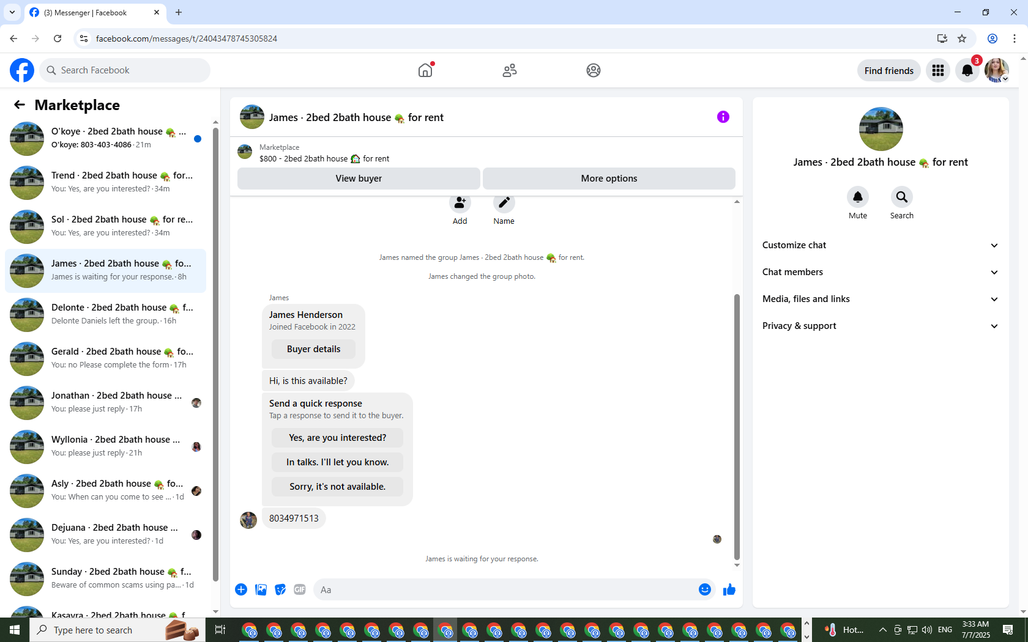Show hidden system tray icons
1028x642 pixels.
click(x=882, y=630)
